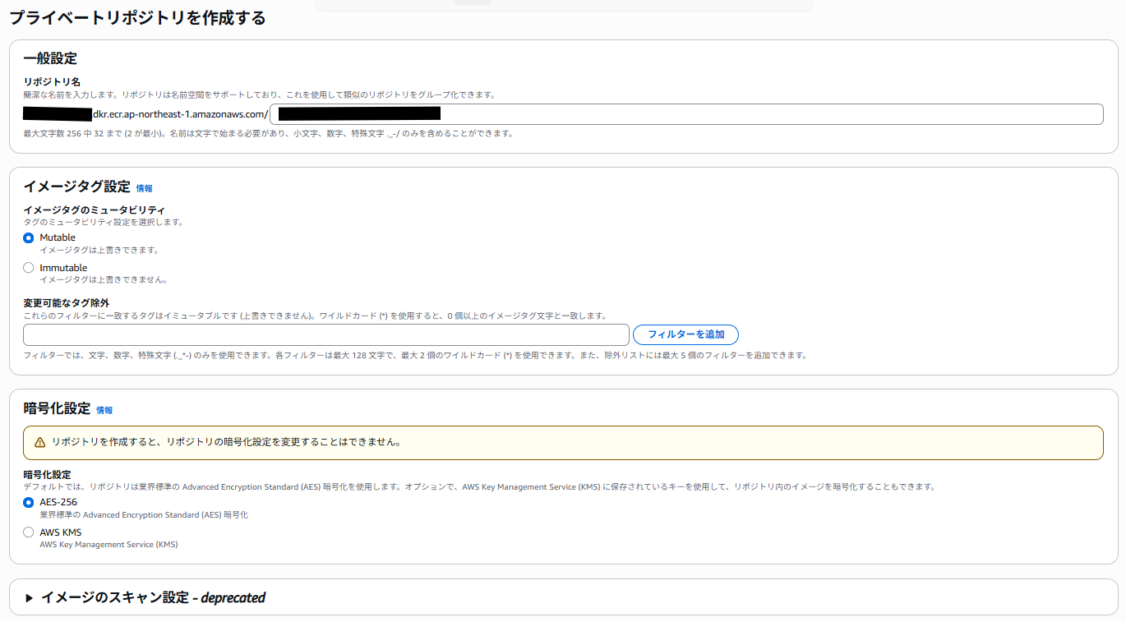Click the dkr.ecr.ap-northeast-1.amazonaws.com/ prefix text
Screen dimensions: 1126x622
(x=181, y=114)
